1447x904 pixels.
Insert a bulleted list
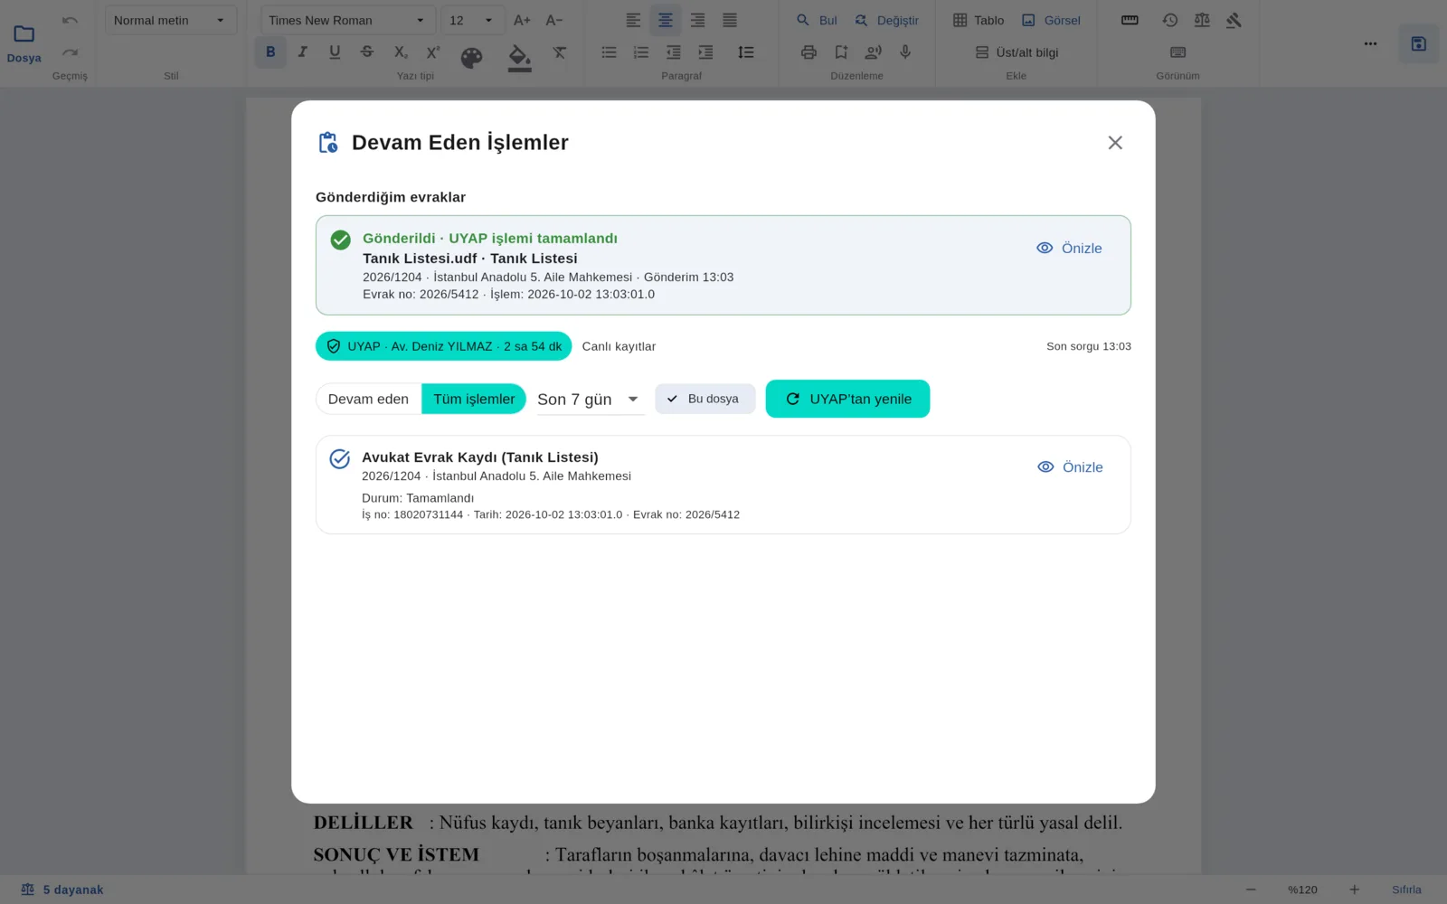tap(610, 52)
